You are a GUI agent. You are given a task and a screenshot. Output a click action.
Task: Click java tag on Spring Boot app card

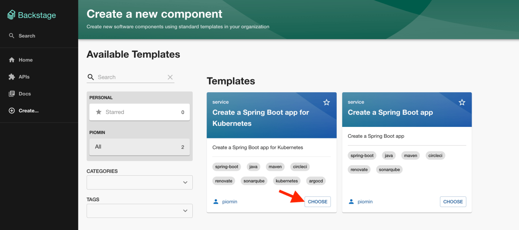tap(389, 156)
